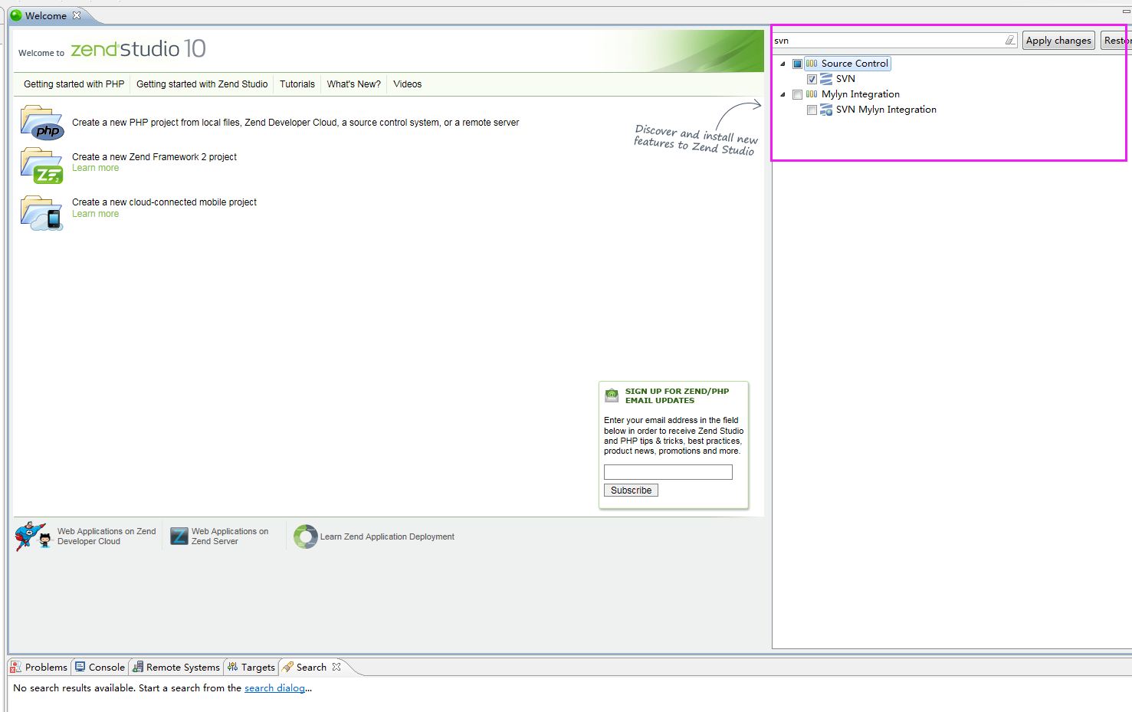Click the Apply changes button

pos(1058,41)
